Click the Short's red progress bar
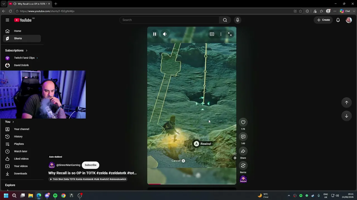 [154, 184]
